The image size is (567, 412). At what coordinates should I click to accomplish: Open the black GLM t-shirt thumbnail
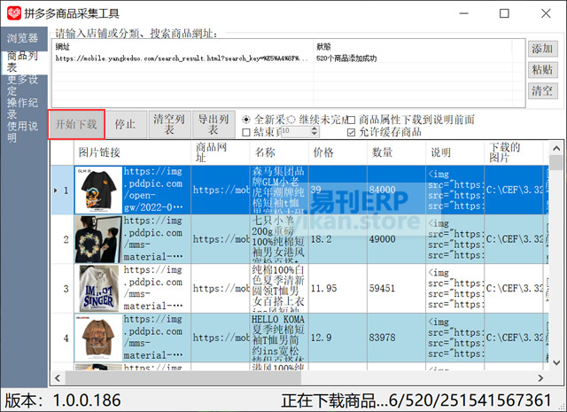[97, 190]
